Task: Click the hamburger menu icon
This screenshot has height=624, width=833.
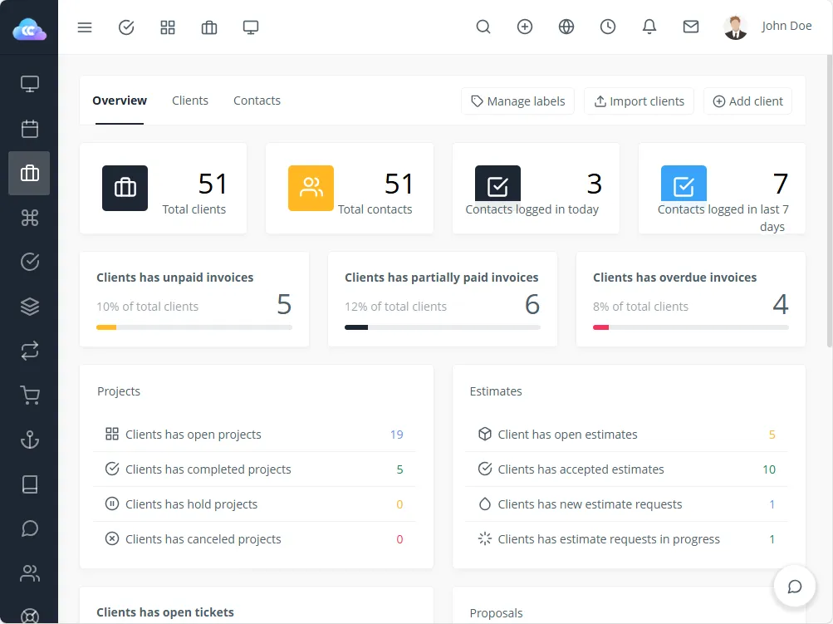Action: (85, 27)
